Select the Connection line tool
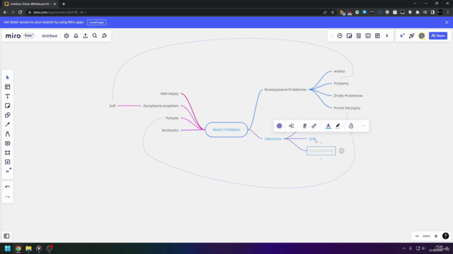The image size is (453, 254). pyautogui.click(x=8, y=124)
